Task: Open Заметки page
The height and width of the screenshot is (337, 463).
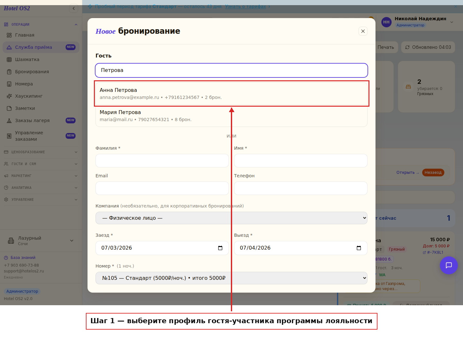Action: (41, 108)
